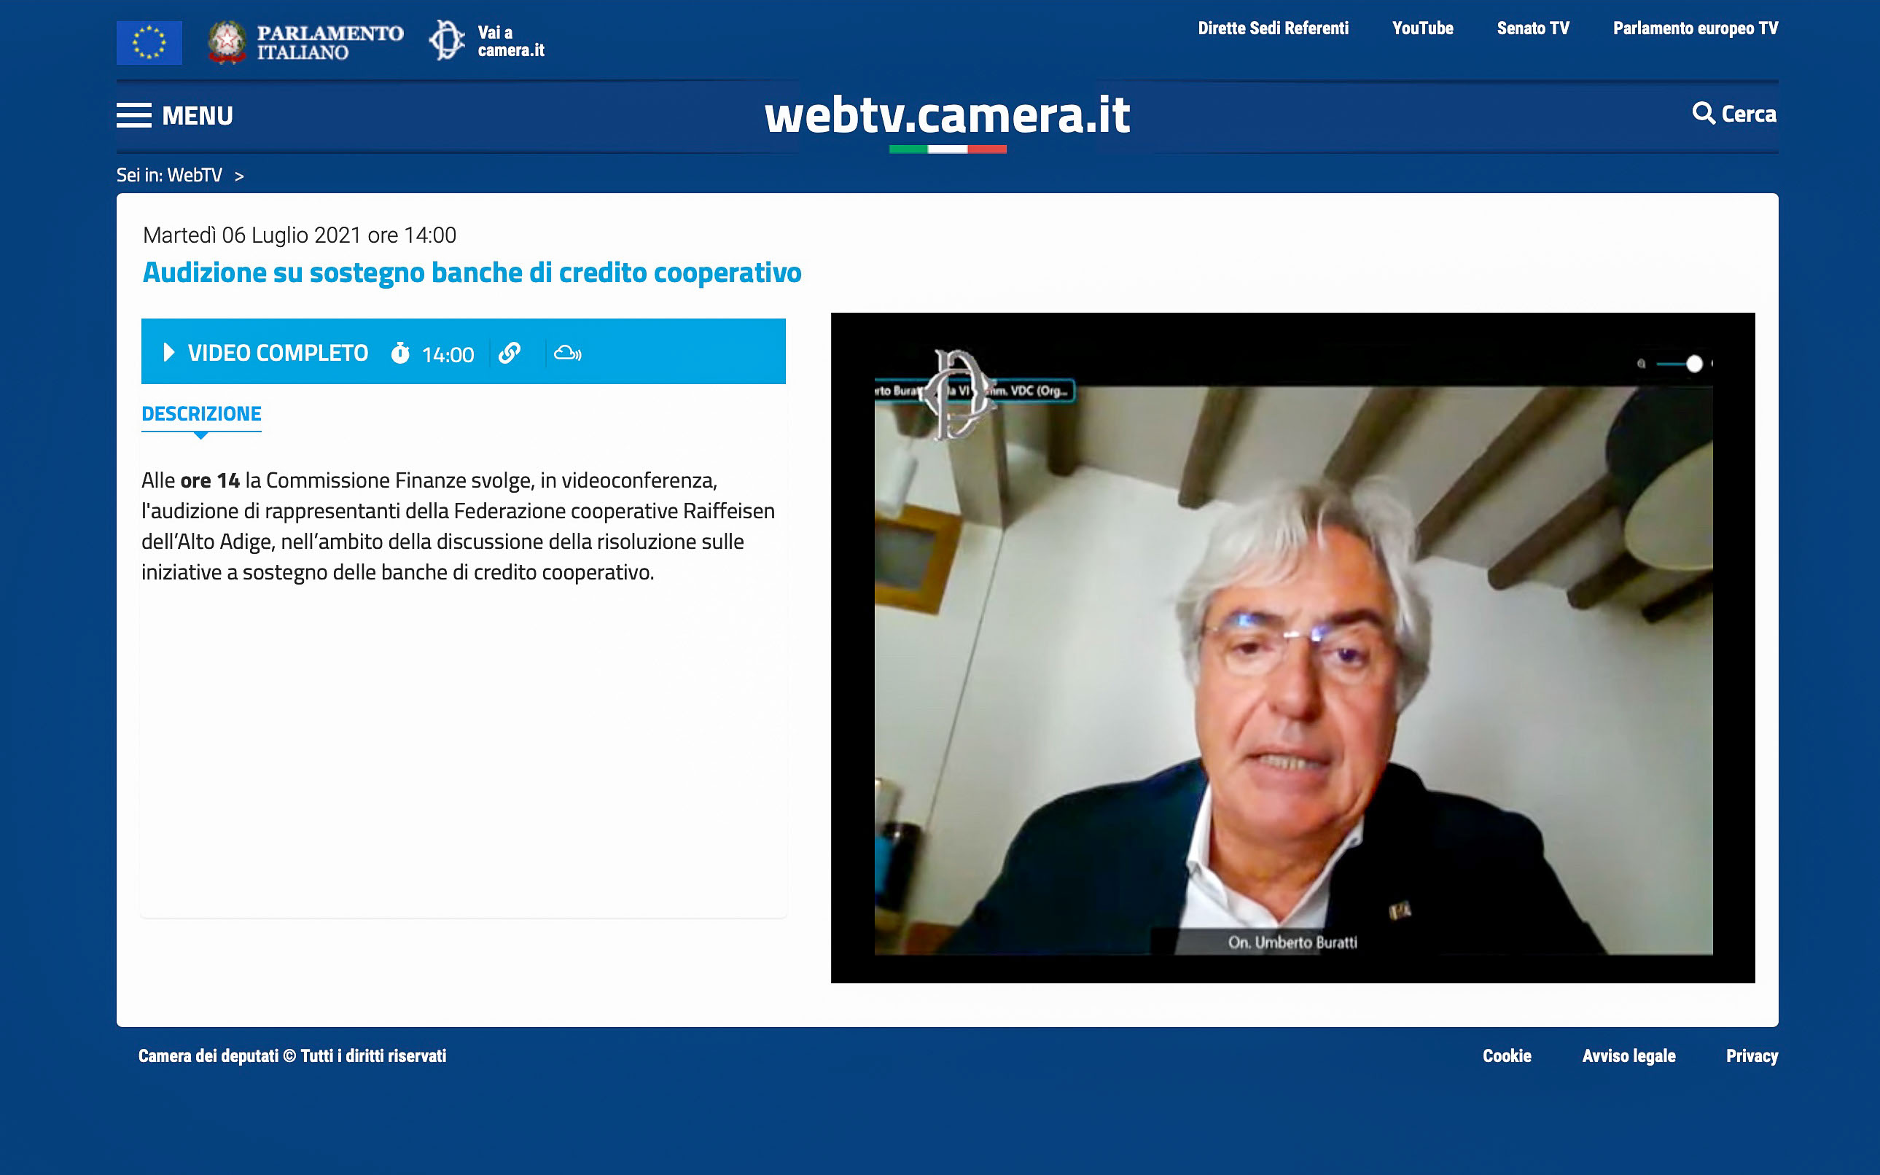This screenshot has width=1880, height=1175.
Task: Click the Camera dei deputati logo icon
Action: [446, 40]
